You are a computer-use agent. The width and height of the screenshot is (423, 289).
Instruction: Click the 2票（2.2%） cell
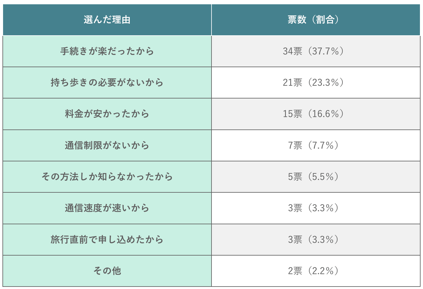313,271
